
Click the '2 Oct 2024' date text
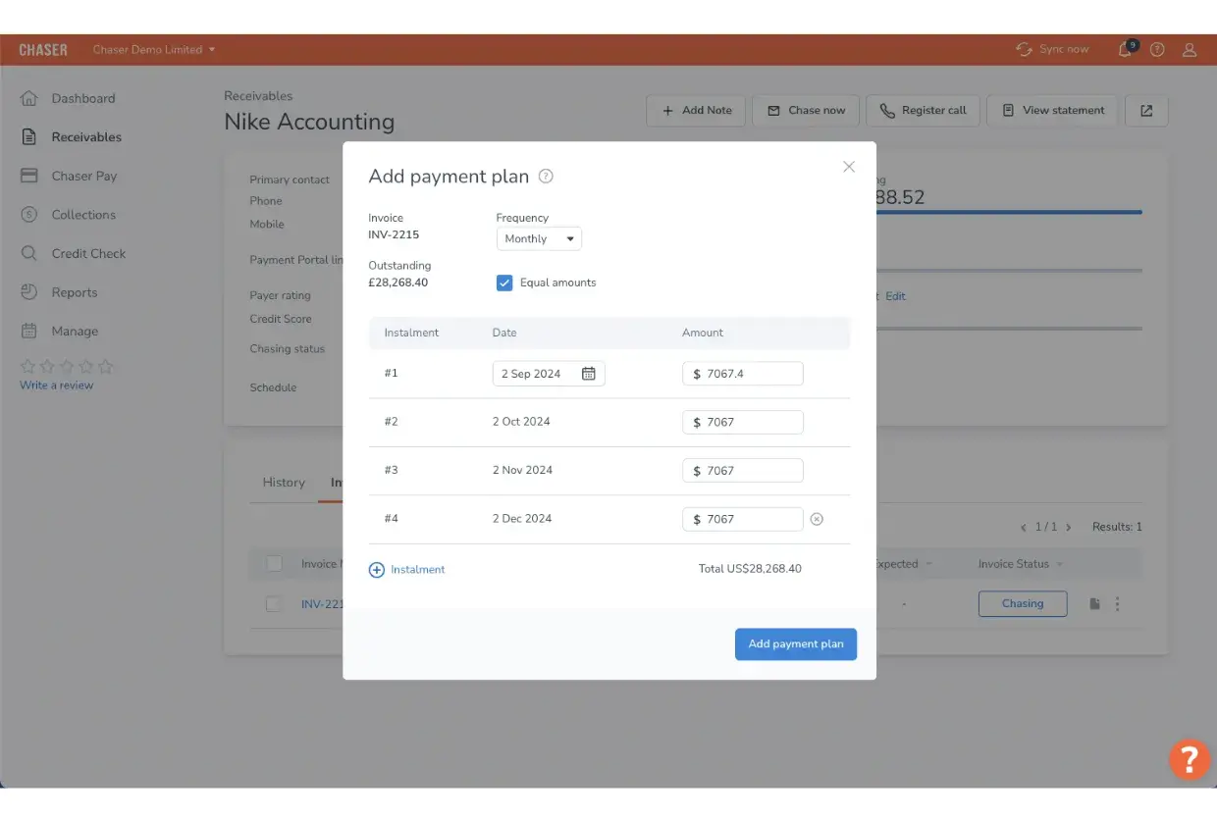(x=521, y=422)
